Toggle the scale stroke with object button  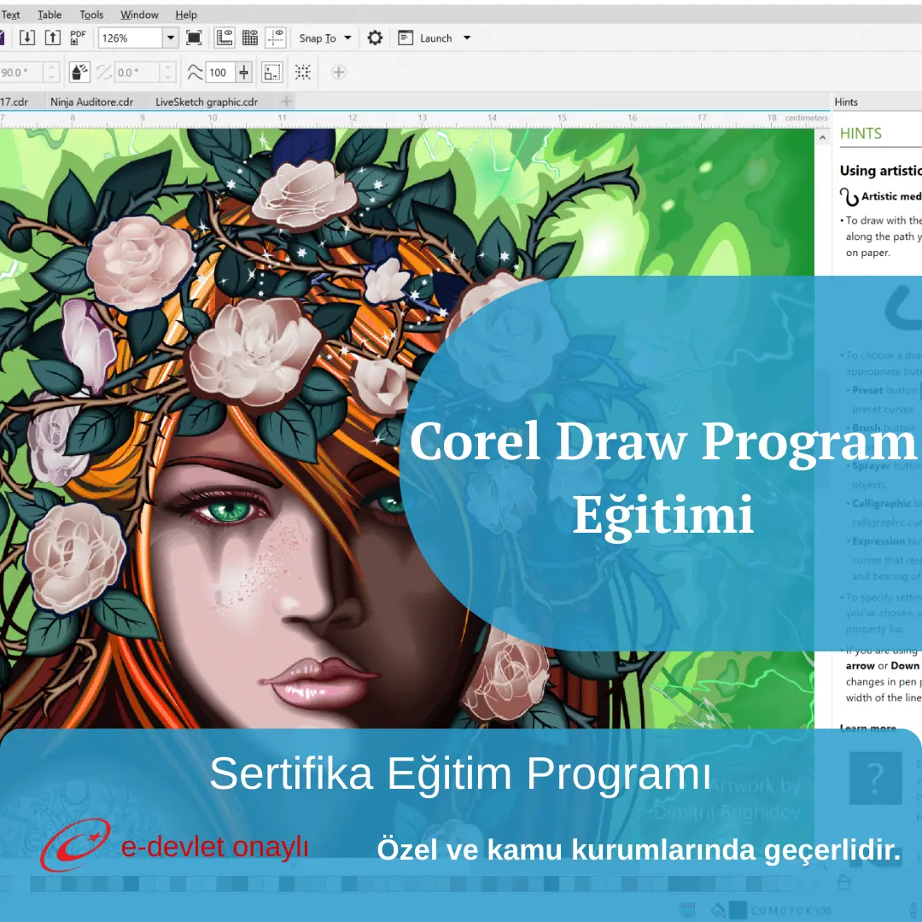[79, 73]
